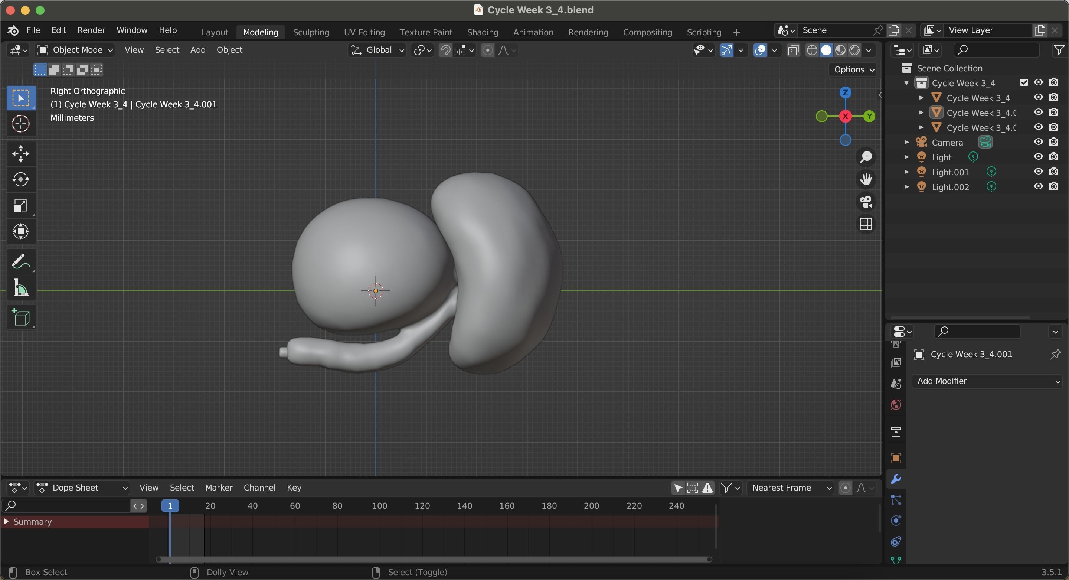Image resolution: width=1069 pixels, height=580 pixels.
Task: Open the Object Mode dropdown
Action: tap(75, 50)
